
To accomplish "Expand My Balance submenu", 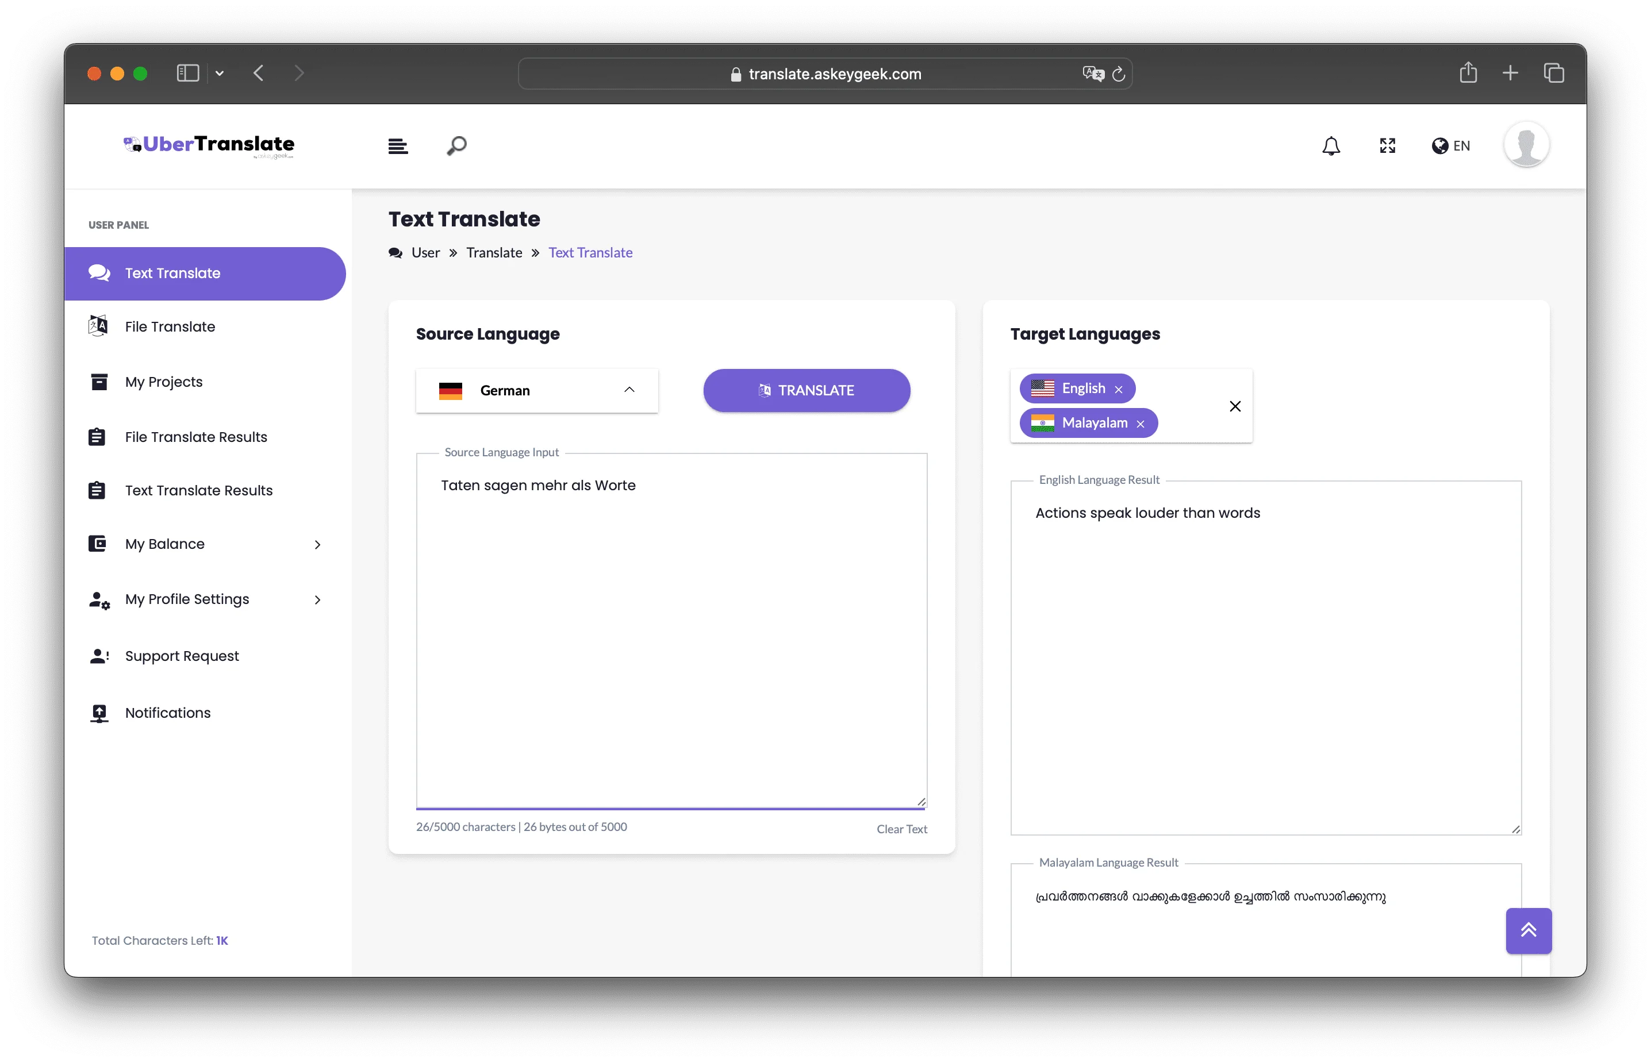I will click(205, 544).
